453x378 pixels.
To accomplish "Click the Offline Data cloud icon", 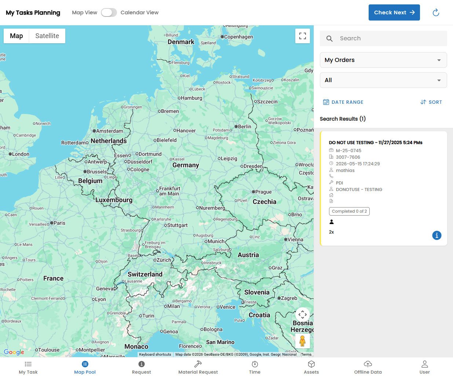I will pos(368,364).
